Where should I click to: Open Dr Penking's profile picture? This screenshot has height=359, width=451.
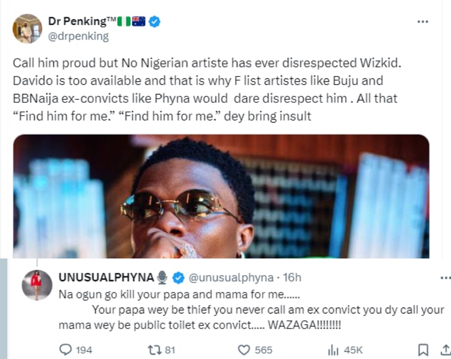click(x=27, y=28)
